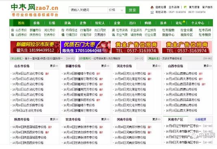Click the 视频专区 link
Viewport: 217px width, 149px height.
(x=187, y=35)
